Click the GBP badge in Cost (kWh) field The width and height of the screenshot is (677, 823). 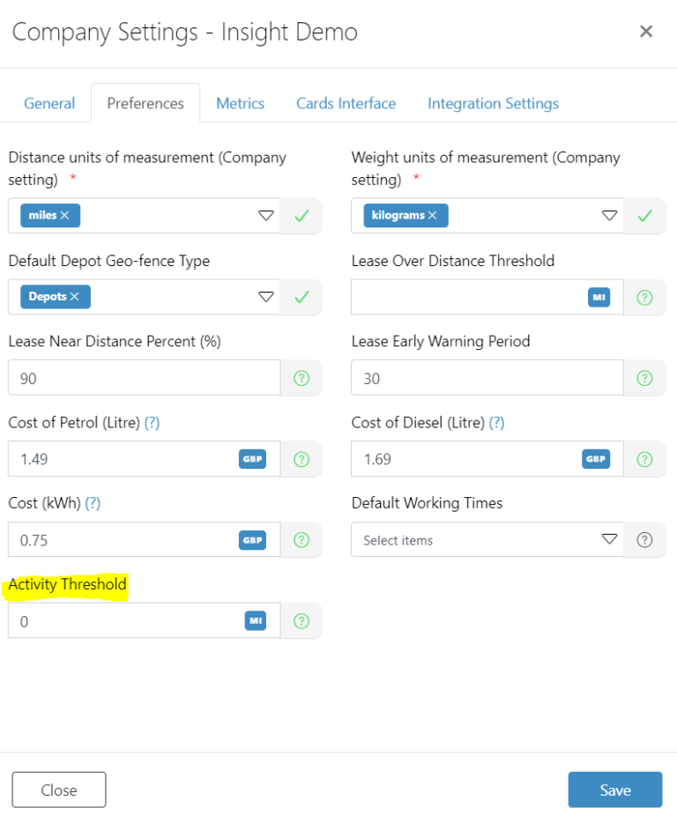tap(253, 540)
